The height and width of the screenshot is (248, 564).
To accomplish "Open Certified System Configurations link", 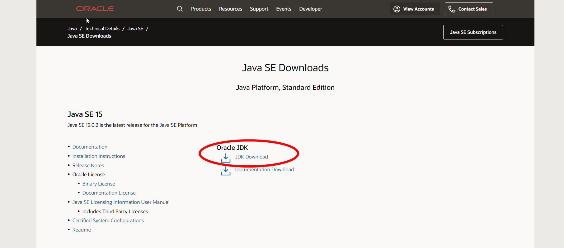I will [108, 220].
